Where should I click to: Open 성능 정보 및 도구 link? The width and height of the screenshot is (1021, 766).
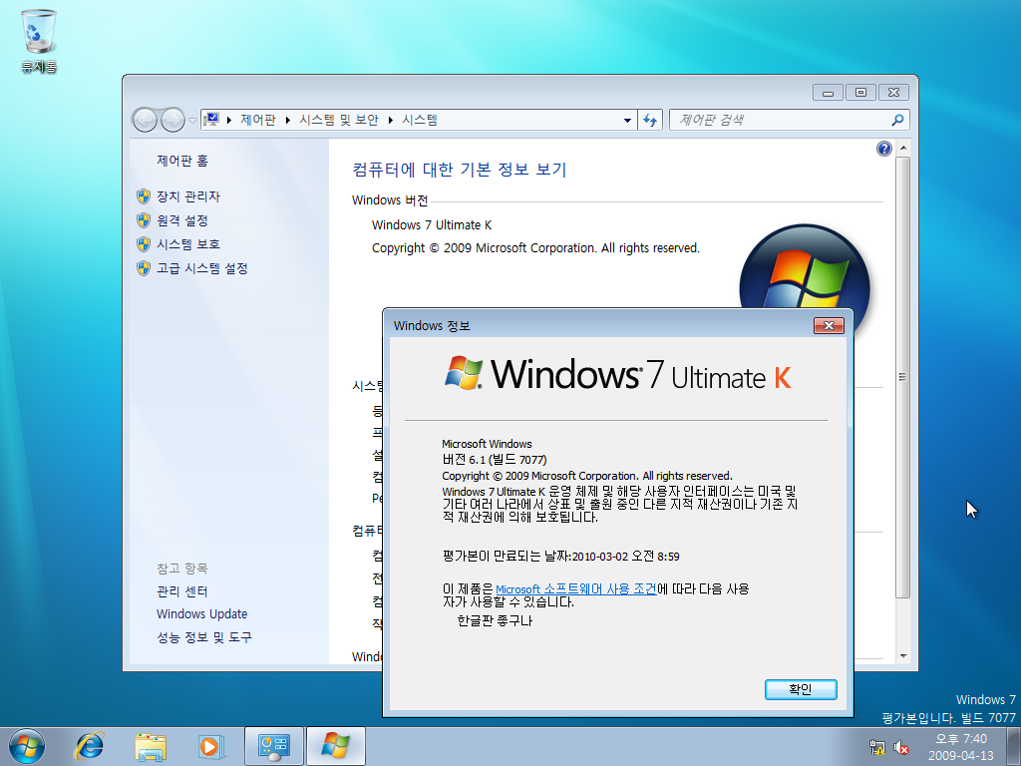coord(203,637)
